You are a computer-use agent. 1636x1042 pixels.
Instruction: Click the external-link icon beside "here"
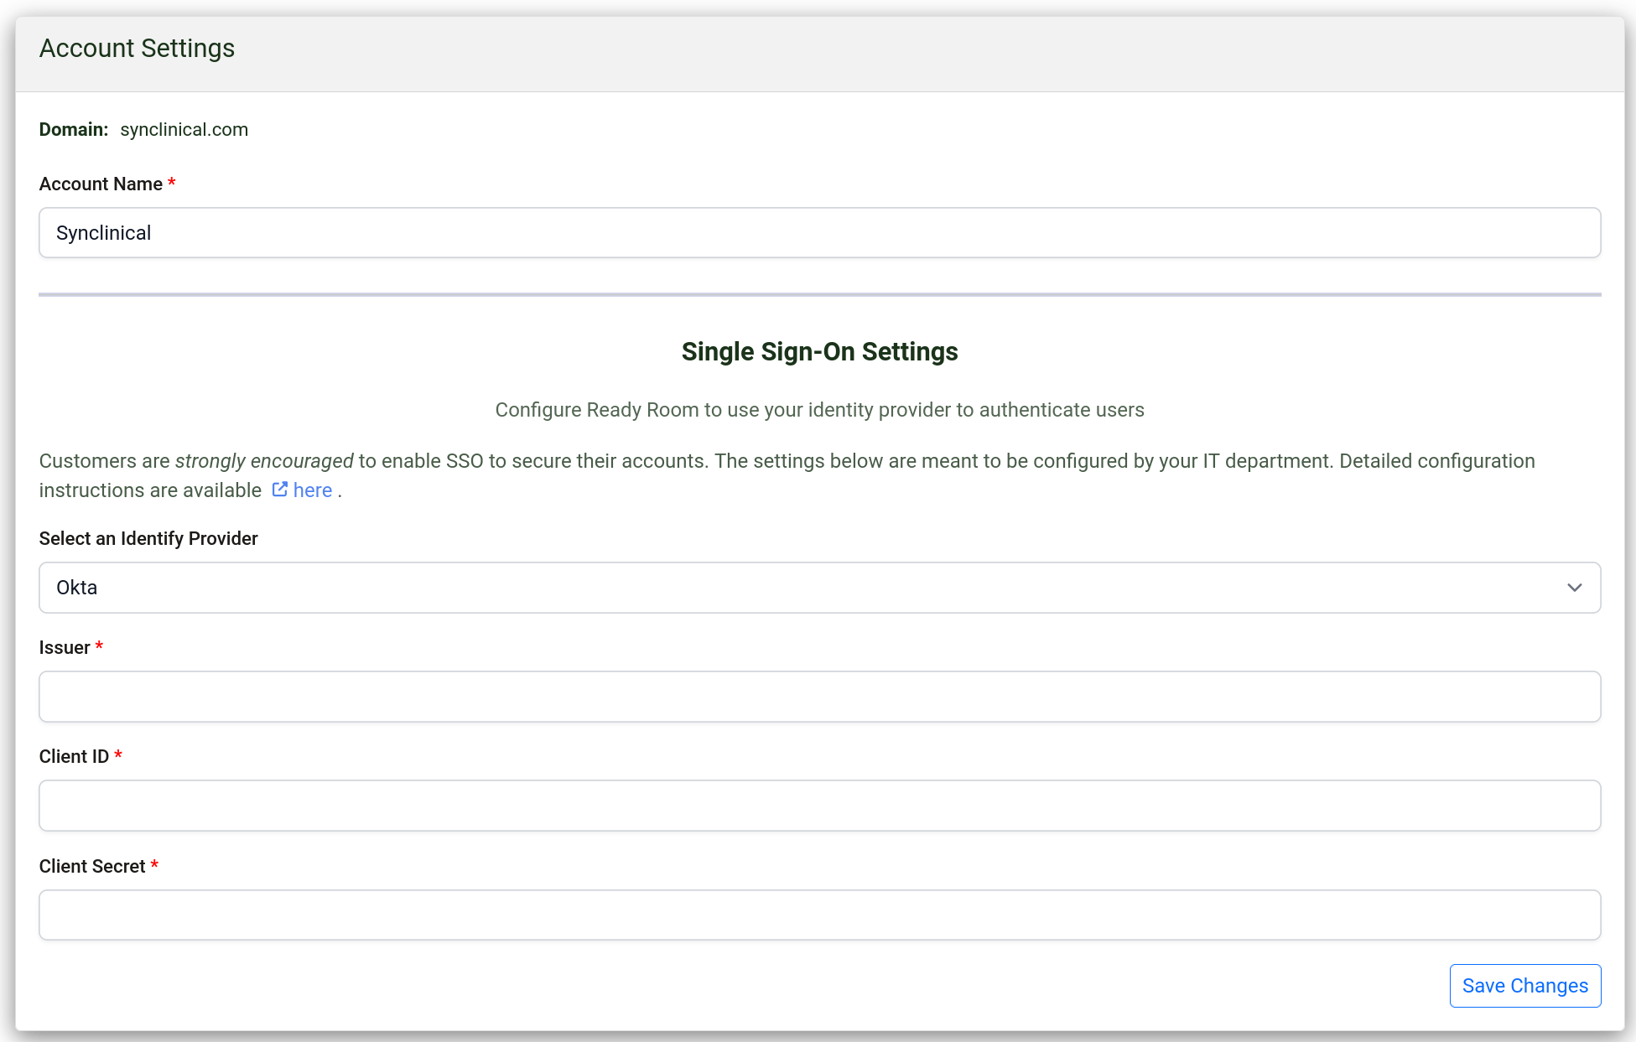point(280,490)
